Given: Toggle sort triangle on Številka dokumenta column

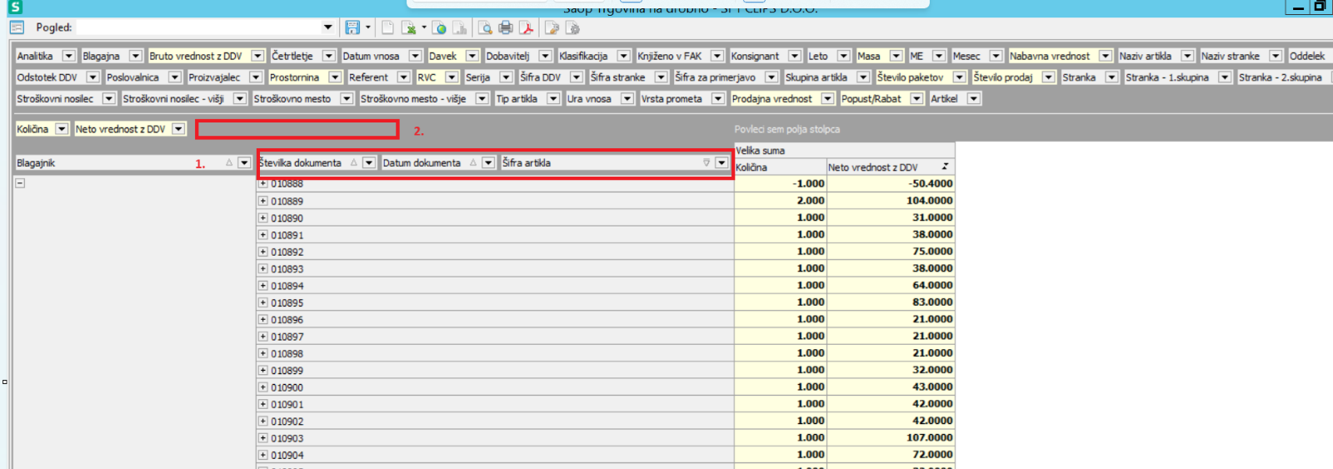Looking at the screenshot, I should click(353, 162).
